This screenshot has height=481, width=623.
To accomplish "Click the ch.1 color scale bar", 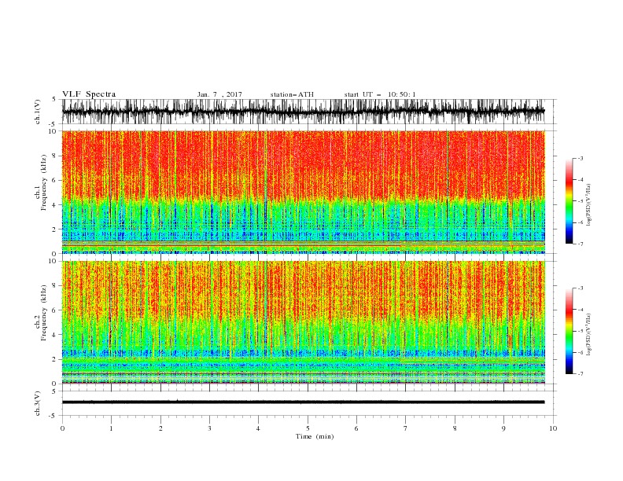I will [569, 201].
